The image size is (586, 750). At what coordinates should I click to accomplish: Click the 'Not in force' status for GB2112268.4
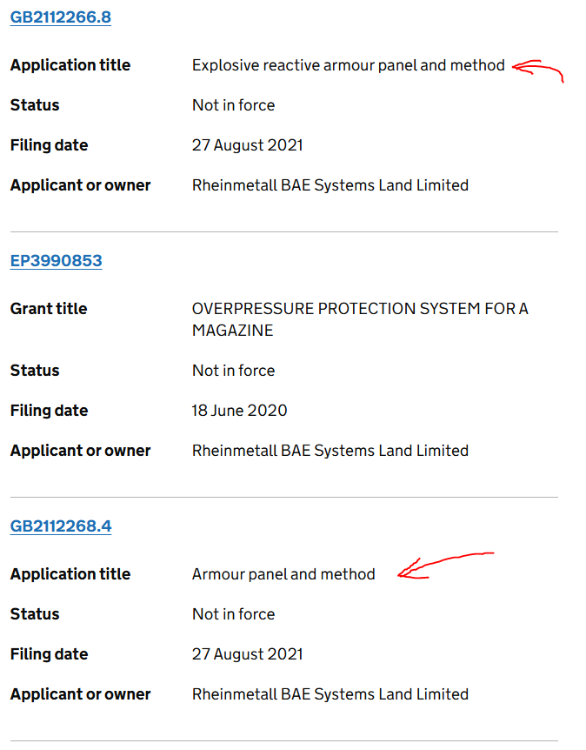pos(233,614)
